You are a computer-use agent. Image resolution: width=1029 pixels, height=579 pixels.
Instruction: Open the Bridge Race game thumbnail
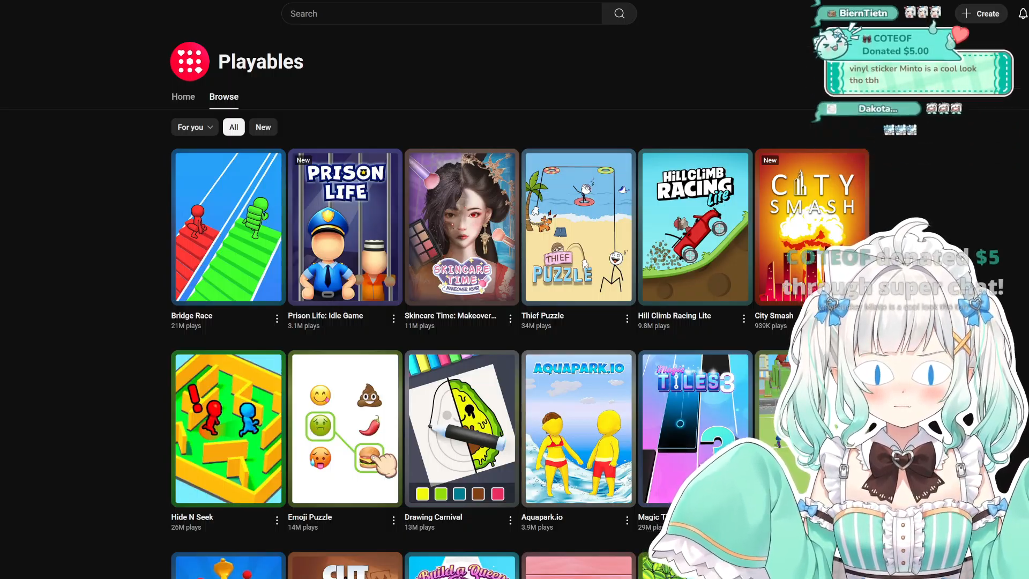(228, 227)
